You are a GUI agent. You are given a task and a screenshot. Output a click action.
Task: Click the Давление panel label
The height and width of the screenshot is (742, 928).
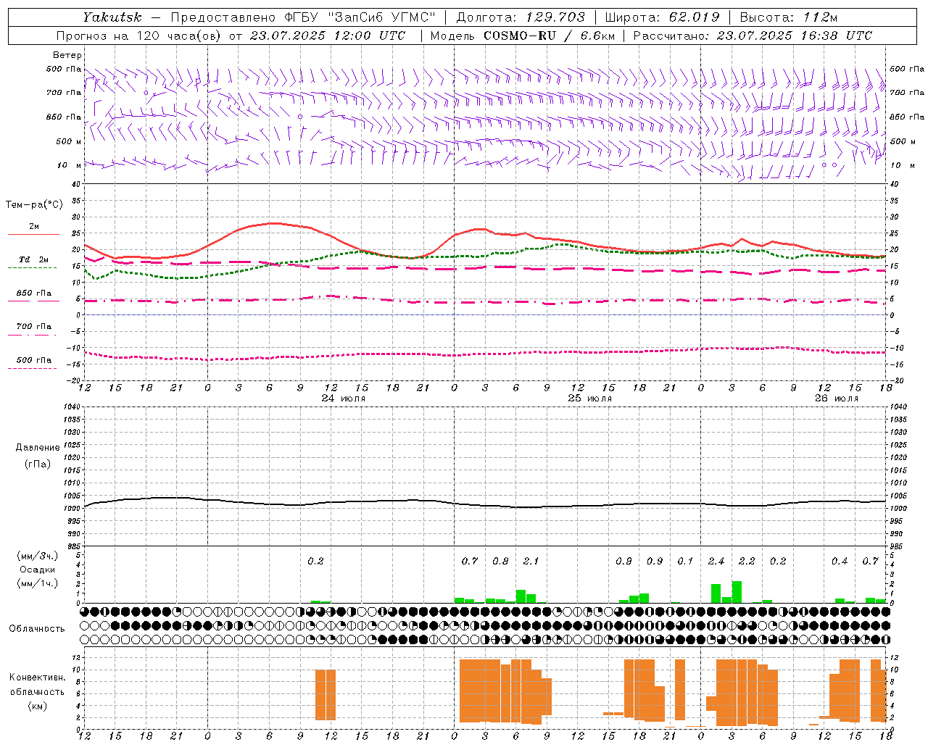(x=37, y=448)
